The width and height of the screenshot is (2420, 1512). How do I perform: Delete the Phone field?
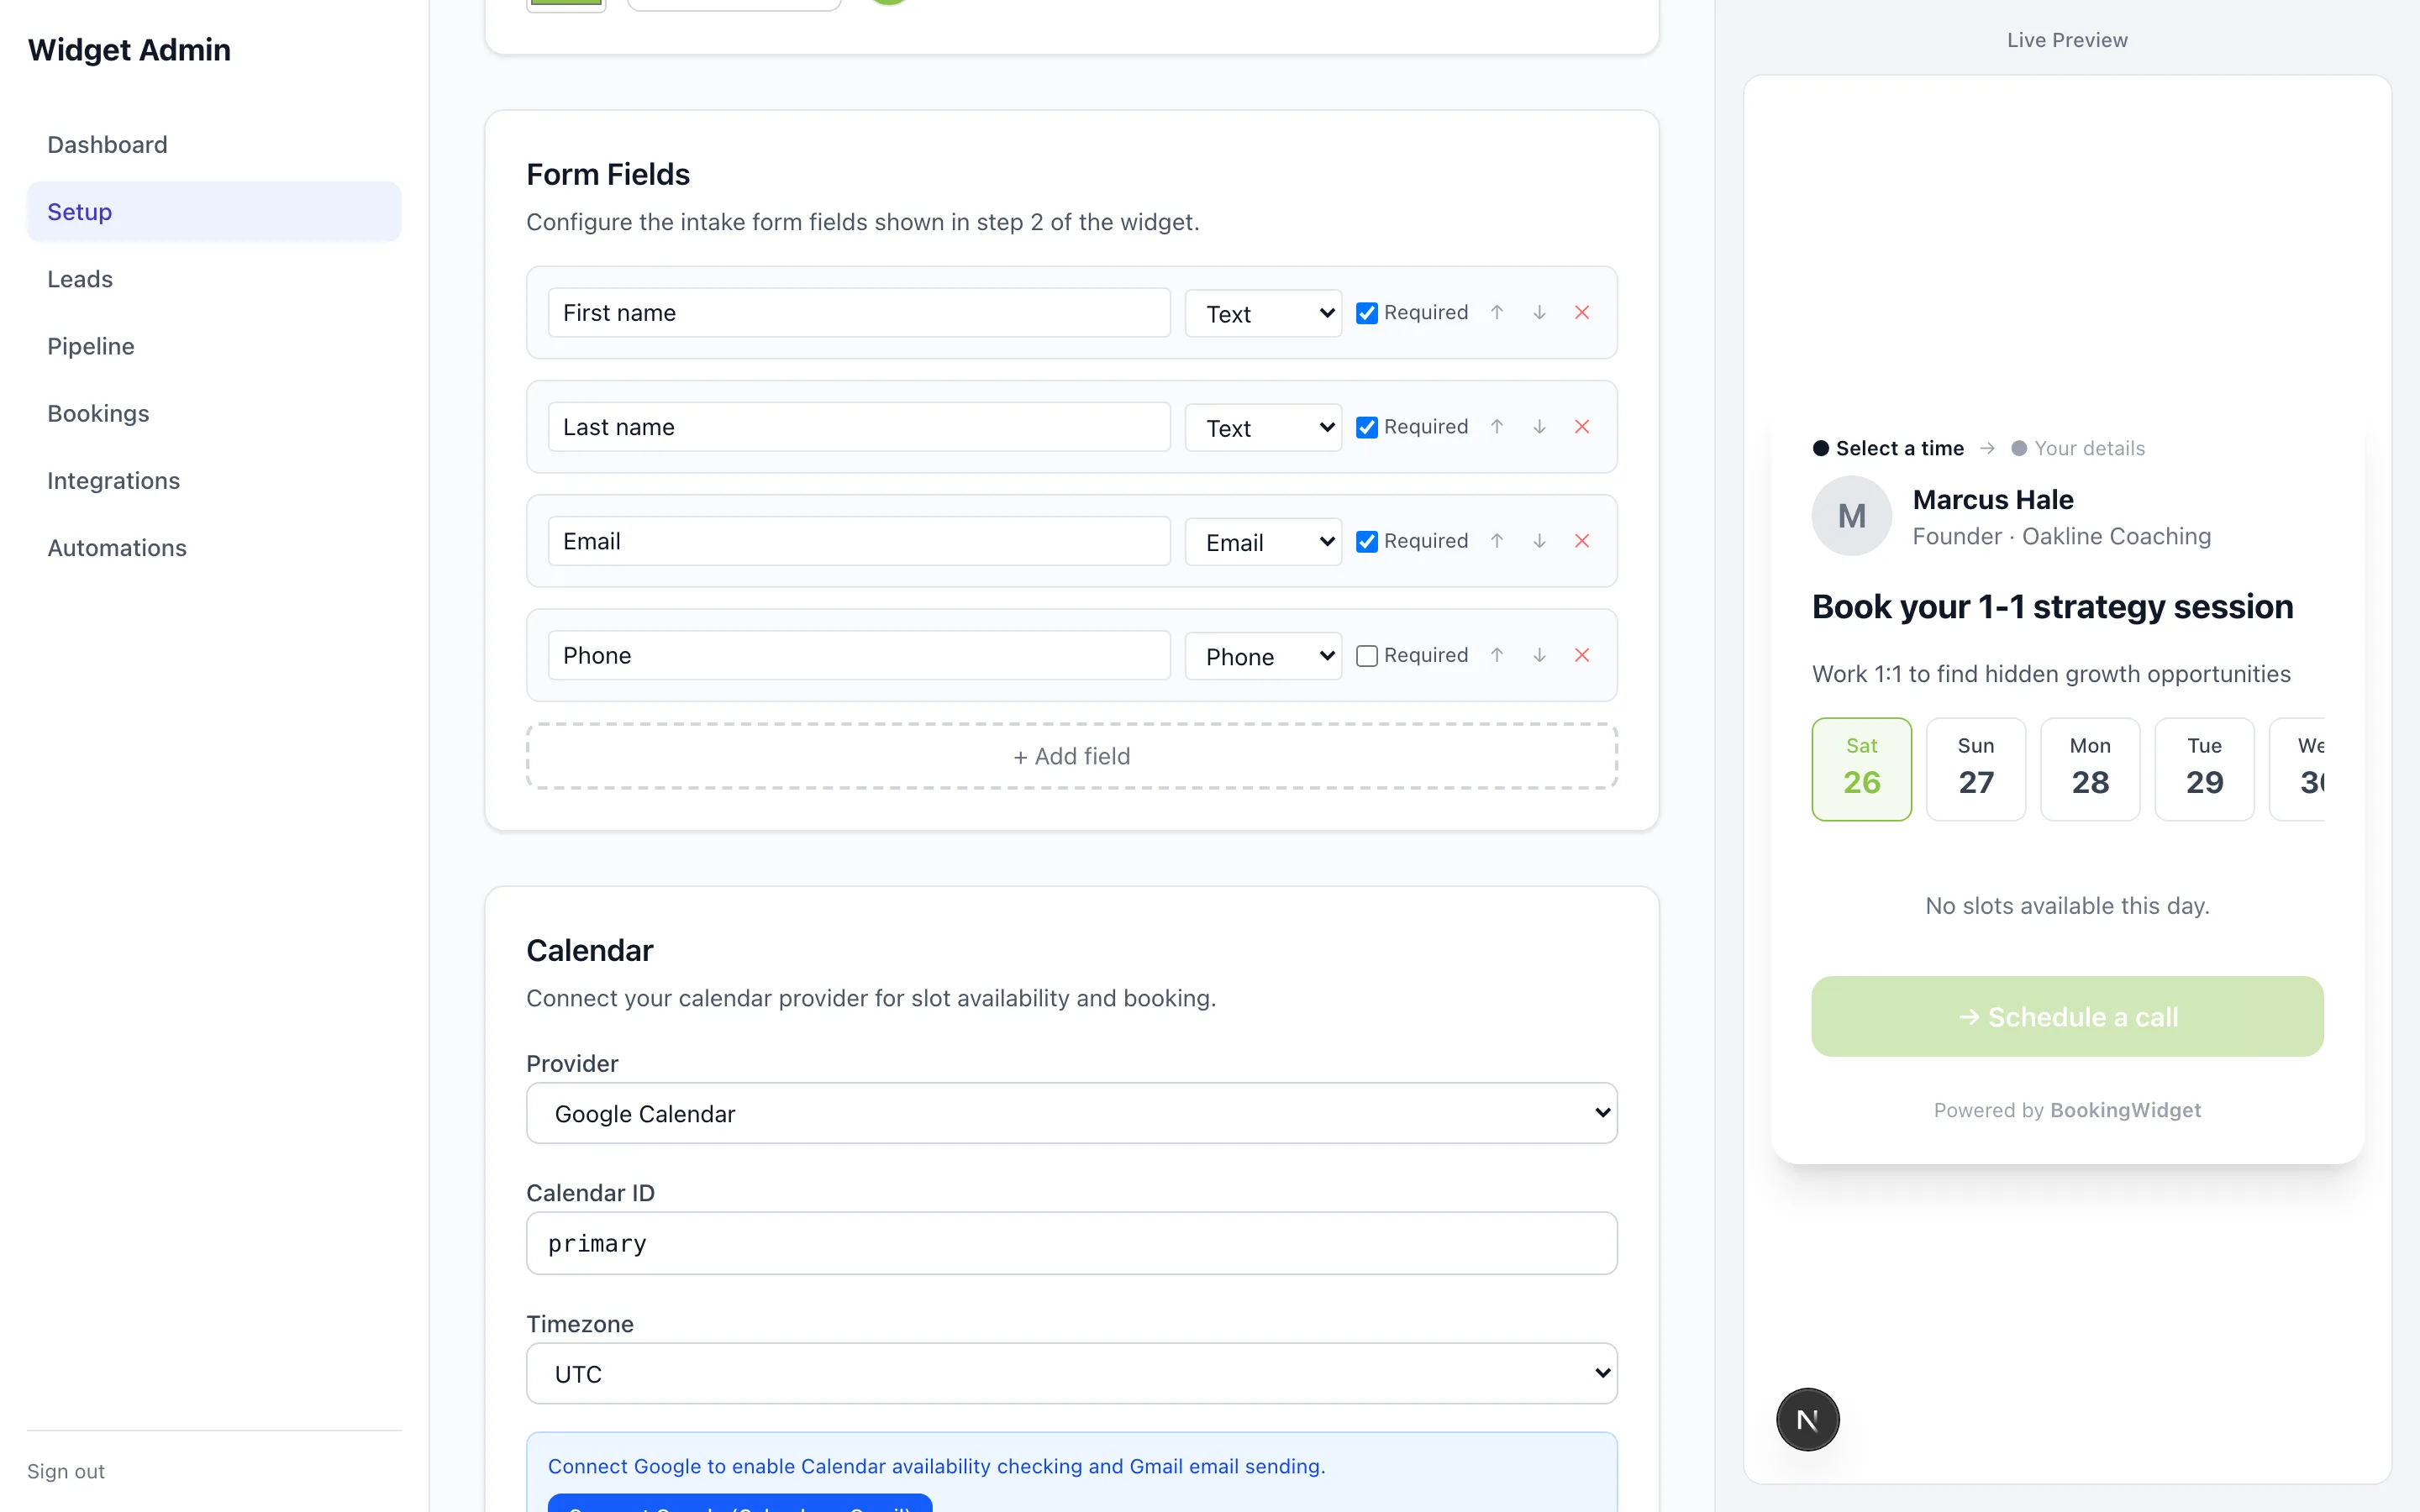click(1582, 655)
